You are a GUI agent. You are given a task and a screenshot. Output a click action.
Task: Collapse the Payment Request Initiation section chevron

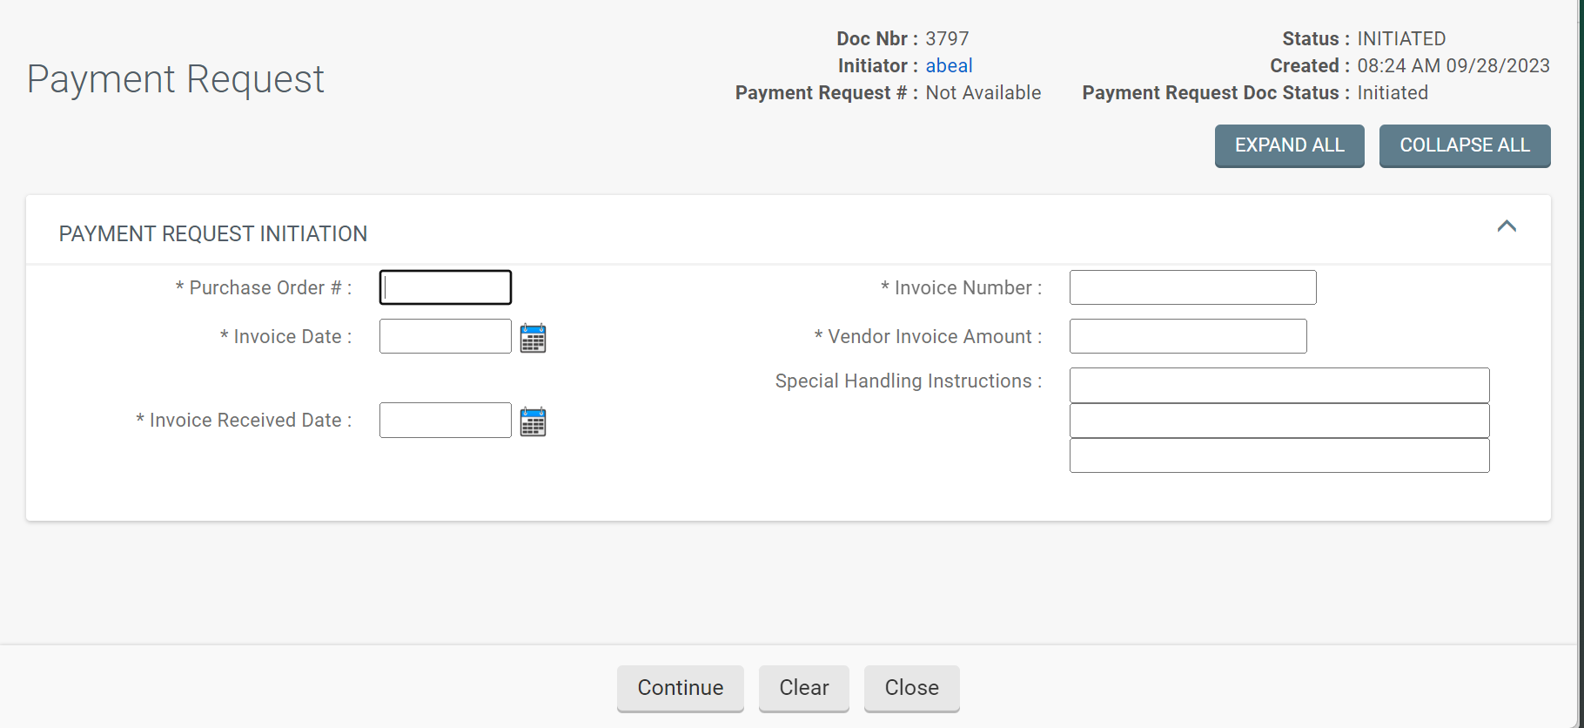pos(1507,226)
